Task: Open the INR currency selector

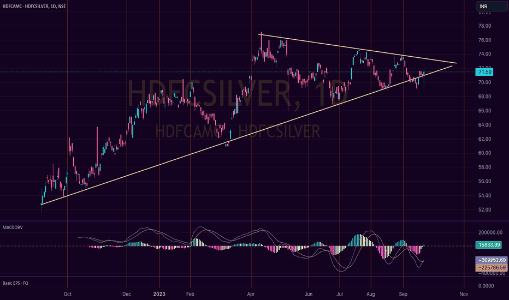Action: click(x=491, y=6)
